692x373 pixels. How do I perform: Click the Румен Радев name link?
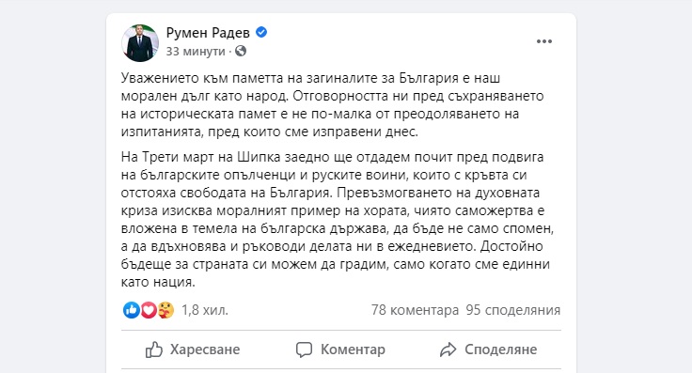tap(208, 32)
